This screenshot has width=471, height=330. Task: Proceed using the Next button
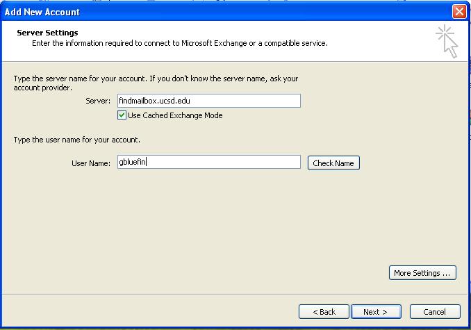point(376,312)
